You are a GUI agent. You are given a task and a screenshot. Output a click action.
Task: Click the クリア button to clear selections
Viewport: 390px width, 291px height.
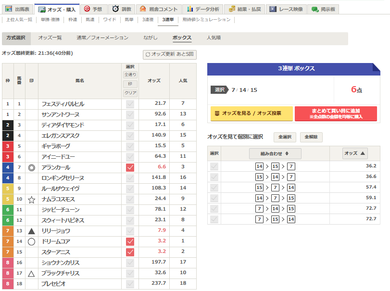click(130, 92)
